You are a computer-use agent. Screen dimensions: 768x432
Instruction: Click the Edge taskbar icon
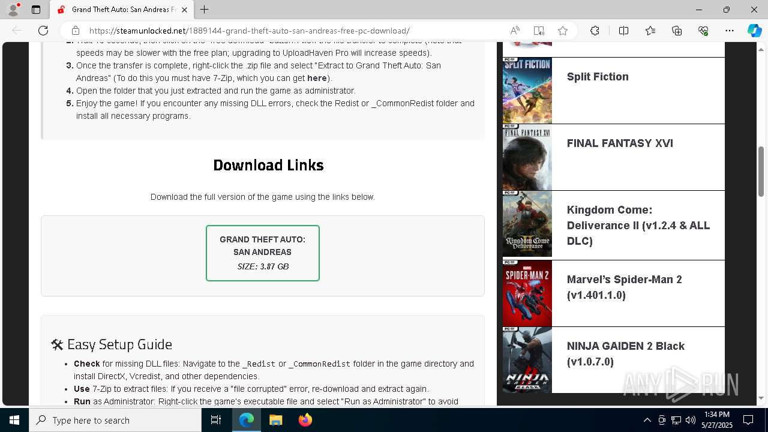[x=247, y=420]
